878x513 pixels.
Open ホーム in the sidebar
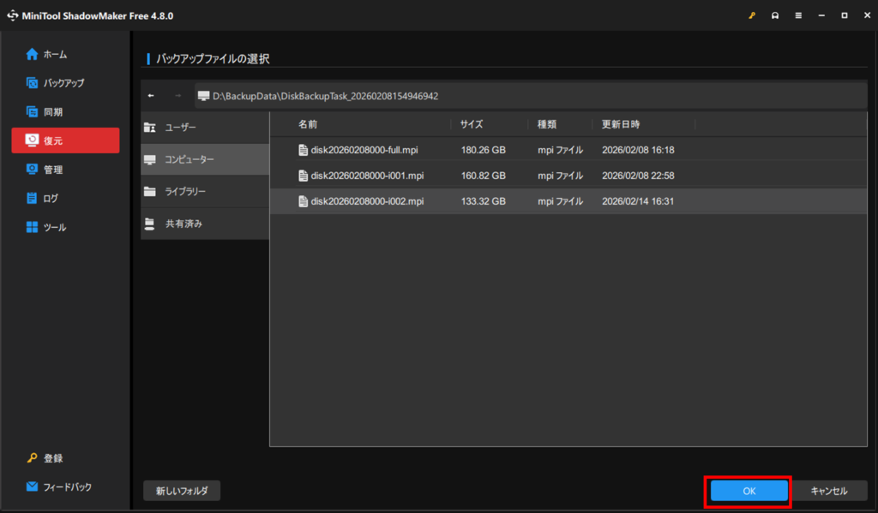pos(55,54)
